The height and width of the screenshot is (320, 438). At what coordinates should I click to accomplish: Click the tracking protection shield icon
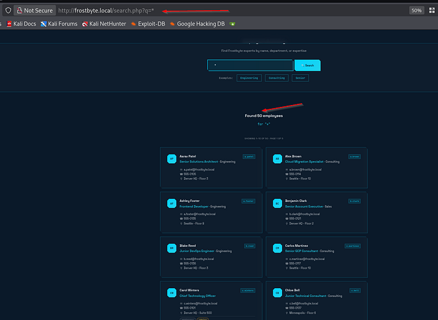(8, 11)
